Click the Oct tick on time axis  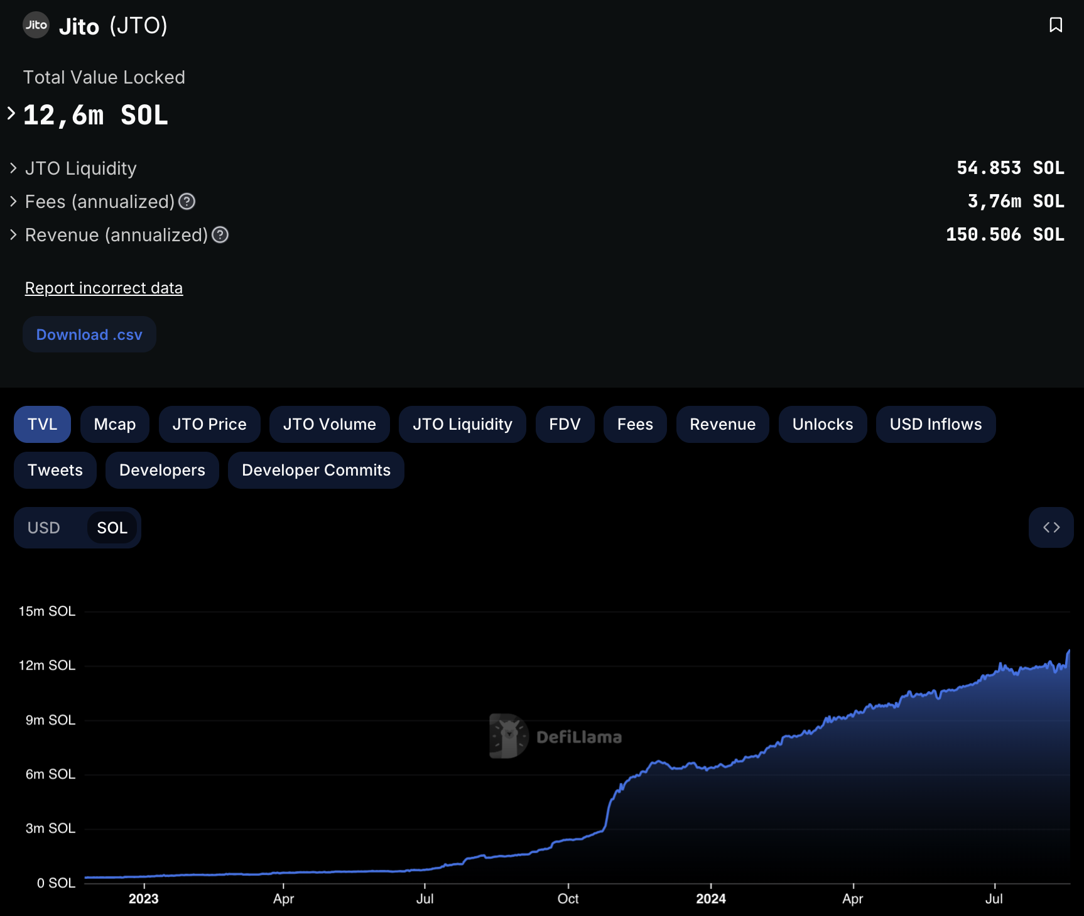tap(568, 899)
